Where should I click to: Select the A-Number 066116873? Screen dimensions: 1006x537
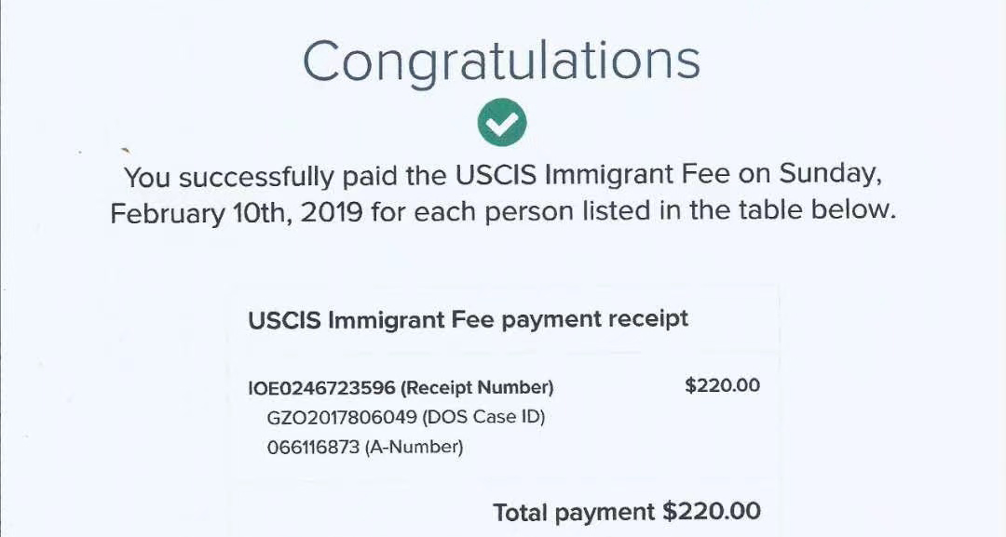[313, 447]
